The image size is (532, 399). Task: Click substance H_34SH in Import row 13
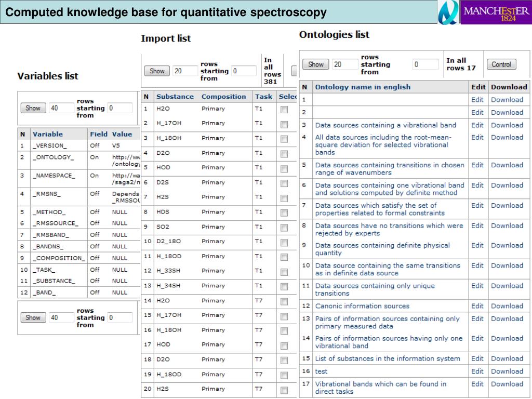[168, 286]
